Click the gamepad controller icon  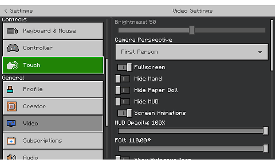click(13, 48)
